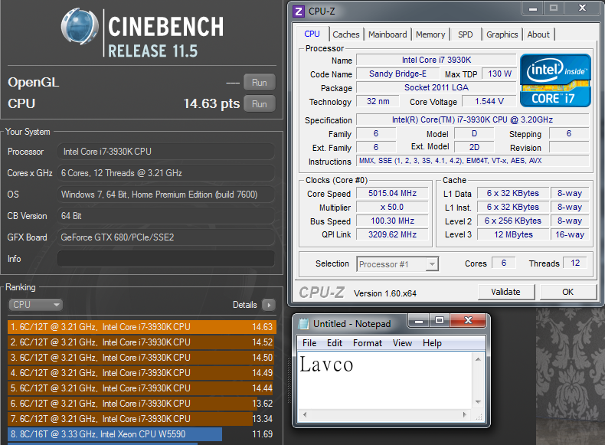Click the OS Windows 7 field value
Screen dimensions: 605x445
[166, 194]
